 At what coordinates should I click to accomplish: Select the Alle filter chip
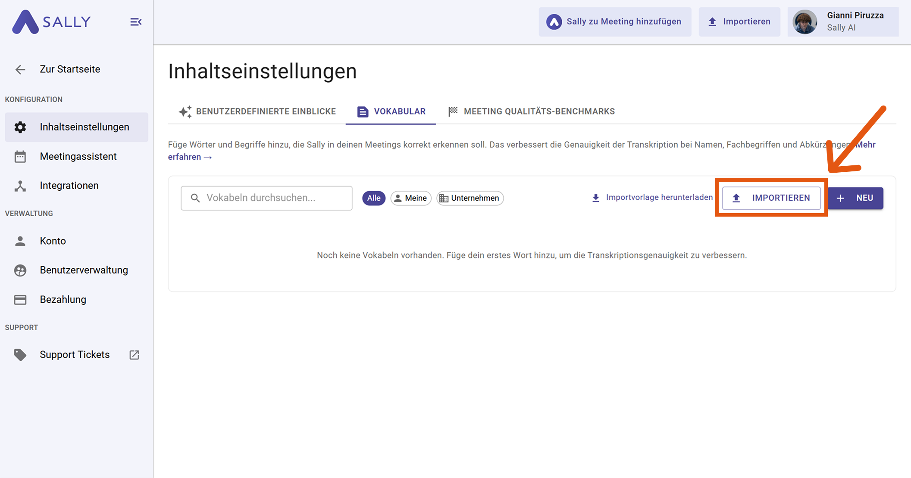(x=373, y=198)
